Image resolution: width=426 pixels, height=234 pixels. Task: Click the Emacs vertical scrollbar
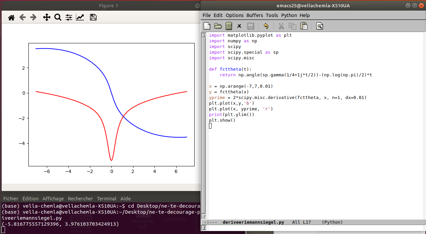[204, 127]
